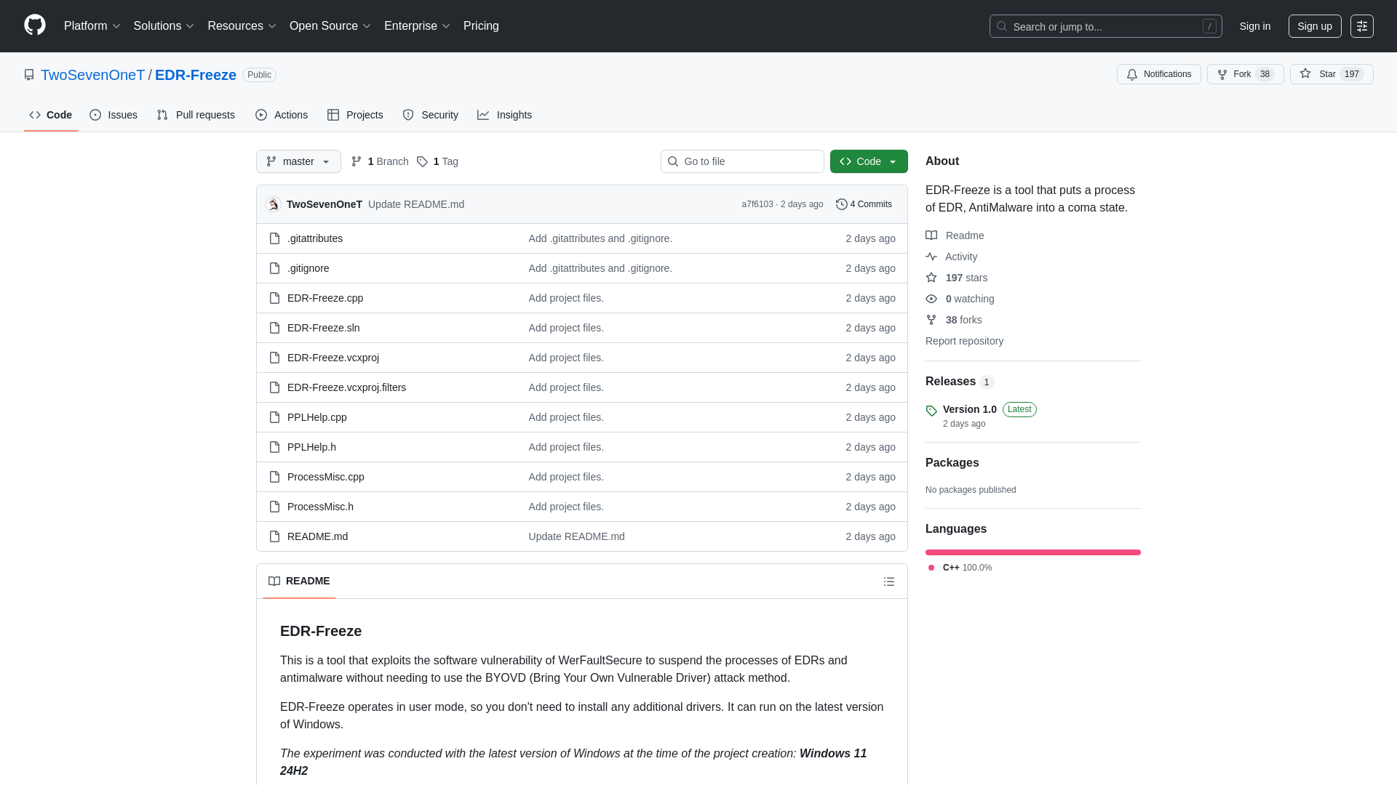Open the master branch selector dropdown
This screenshot has height=785, width=1397.
click(298, 161)
